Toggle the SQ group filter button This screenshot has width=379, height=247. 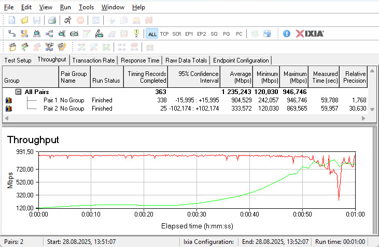pyautogui.click(x=214, y=34)
